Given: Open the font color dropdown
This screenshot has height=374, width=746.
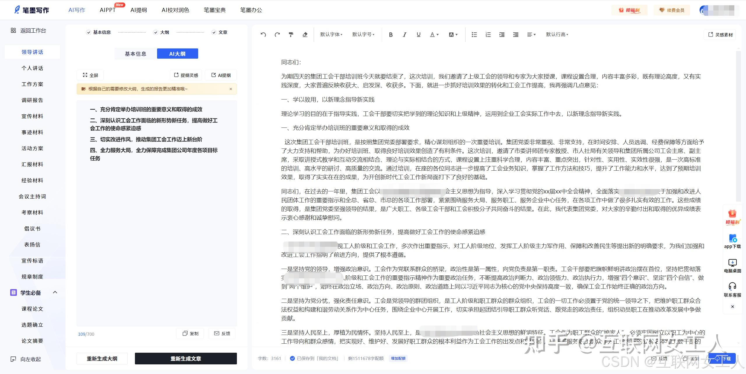Looking at the screenshot, I should pyautogui.click(x=434, y=34).
